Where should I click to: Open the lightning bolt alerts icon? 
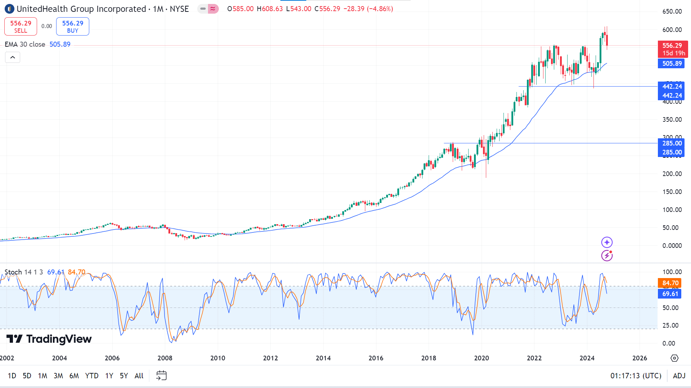click(x=607, y=256)
